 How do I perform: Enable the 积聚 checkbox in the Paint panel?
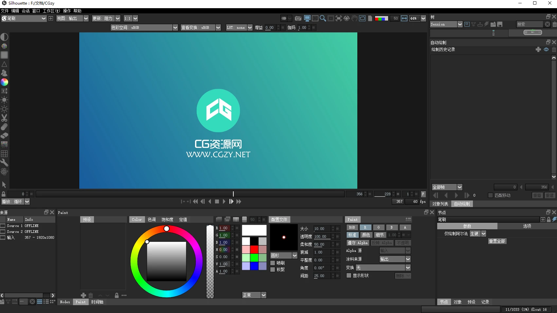(274, 270)
